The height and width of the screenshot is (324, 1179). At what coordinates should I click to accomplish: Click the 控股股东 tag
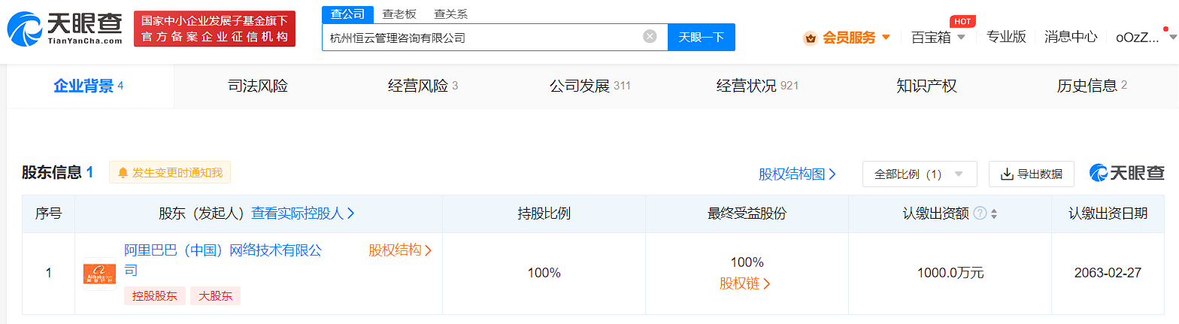155,296
